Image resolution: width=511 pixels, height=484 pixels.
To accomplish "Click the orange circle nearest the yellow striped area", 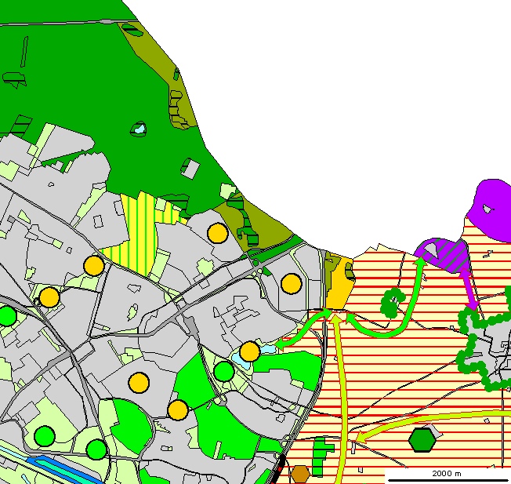I will (94, 266).
